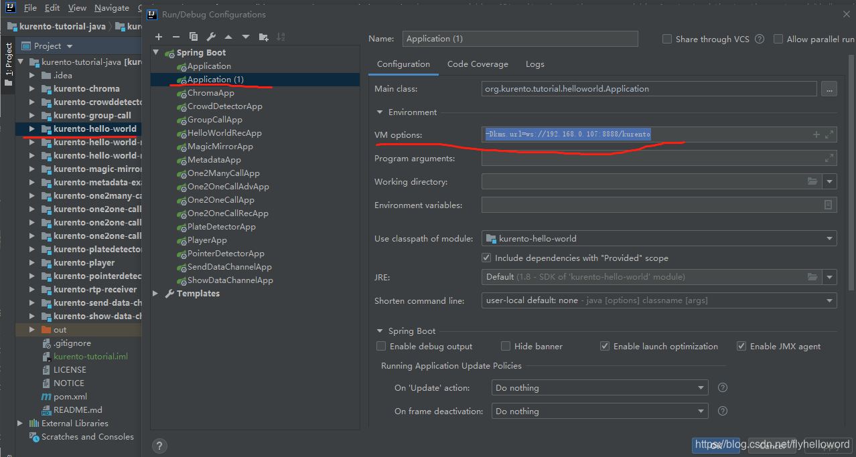This screenshot has width=856, height=457.
Task: Select .gitignore file in project tree
Action: tap(72, 343)
